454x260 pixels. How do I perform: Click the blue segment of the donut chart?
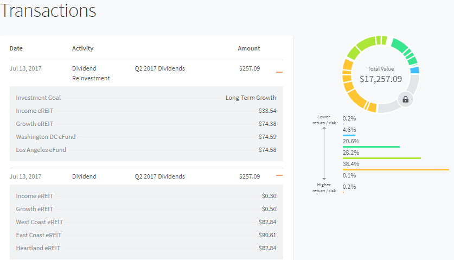coord(415,70)
